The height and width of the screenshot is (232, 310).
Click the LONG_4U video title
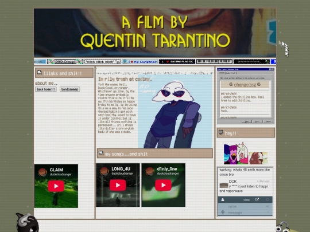pyautogui.click(x=121, y=169)
